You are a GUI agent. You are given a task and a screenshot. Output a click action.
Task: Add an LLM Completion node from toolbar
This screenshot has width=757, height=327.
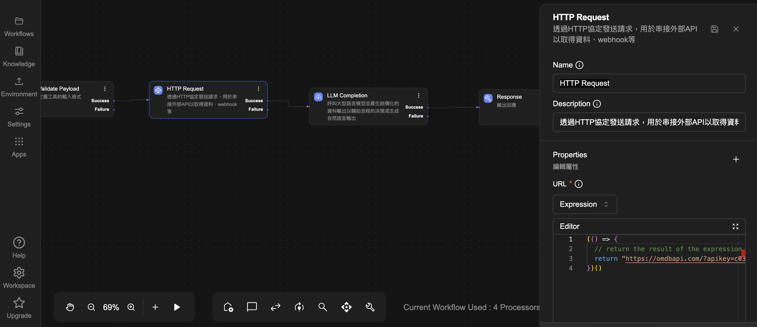click(x=299, y=307)
